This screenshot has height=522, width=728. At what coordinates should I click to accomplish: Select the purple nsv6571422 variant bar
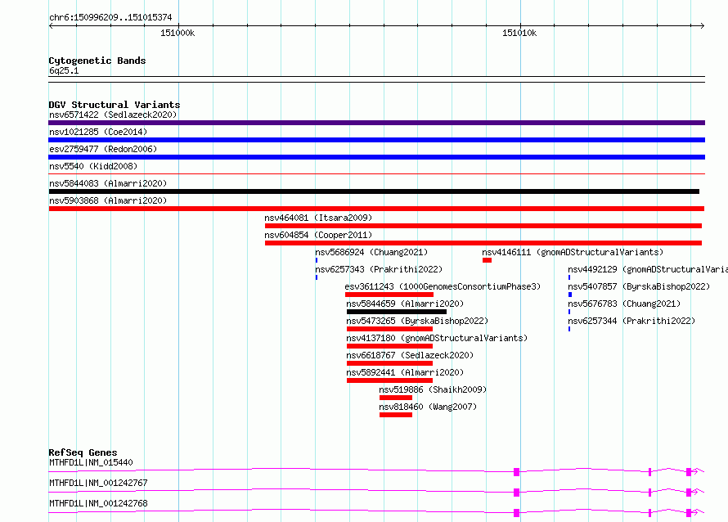pos(376,123)
